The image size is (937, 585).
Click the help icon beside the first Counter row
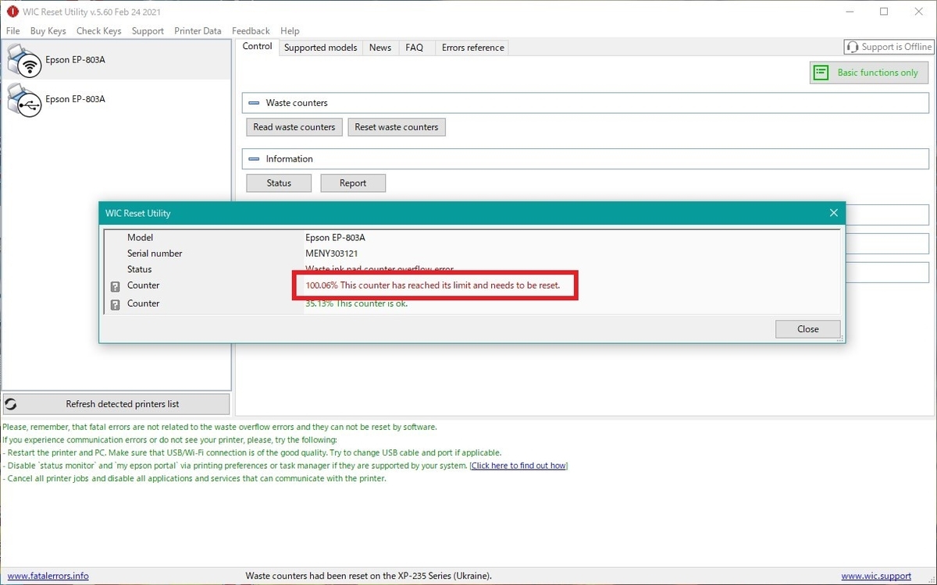(116, 286)
